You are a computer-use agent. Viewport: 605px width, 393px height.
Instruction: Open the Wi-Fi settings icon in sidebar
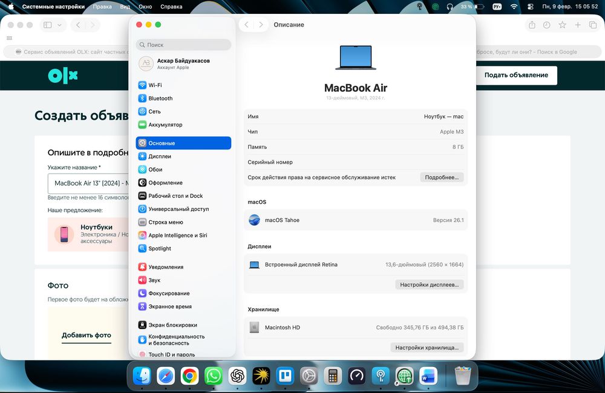[x=142, y=85]
